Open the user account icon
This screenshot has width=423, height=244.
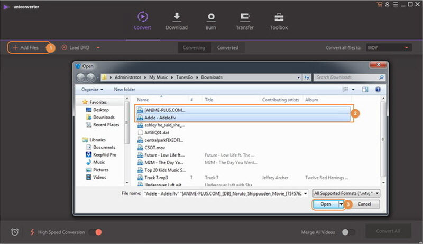coord(387,4)
